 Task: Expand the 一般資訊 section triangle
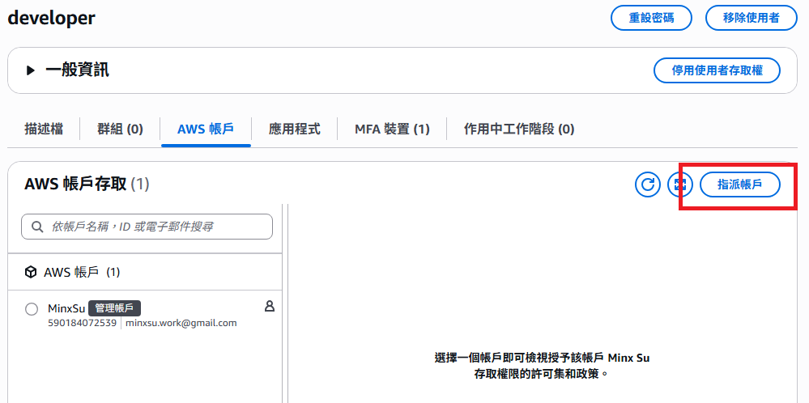click(x=31, y=70)
